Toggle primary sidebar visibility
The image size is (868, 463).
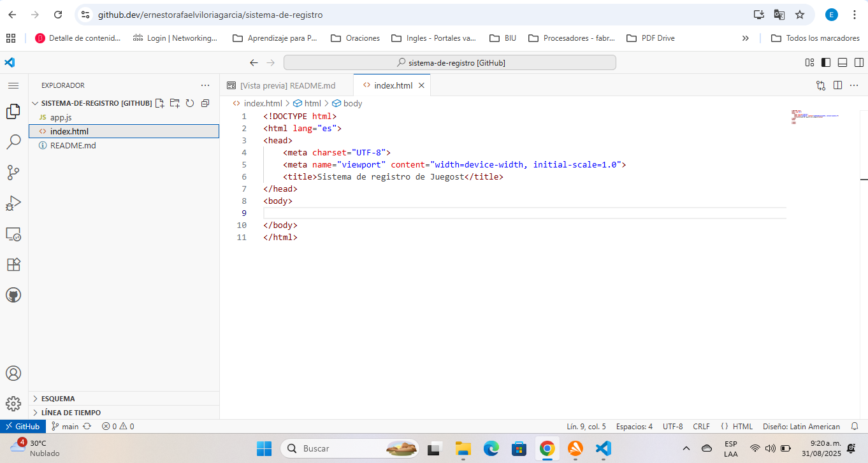(x=826, y=62)
